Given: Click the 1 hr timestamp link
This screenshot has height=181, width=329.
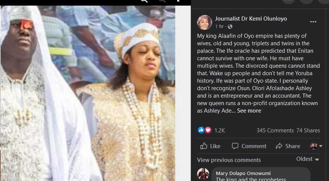Looking at the screenshot, I should pyautogui.click(x=219, y=27).
